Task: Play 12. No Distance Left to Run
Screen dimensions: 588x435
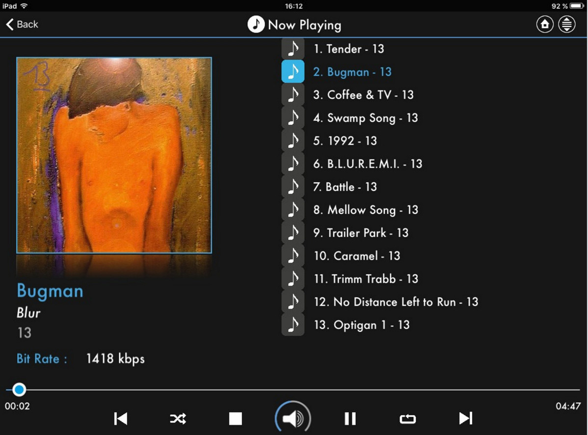Action: pos(396,302)
